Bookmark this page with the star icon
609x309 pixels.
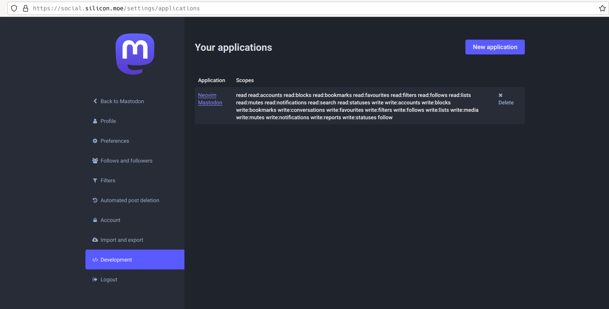pos(602,8)
